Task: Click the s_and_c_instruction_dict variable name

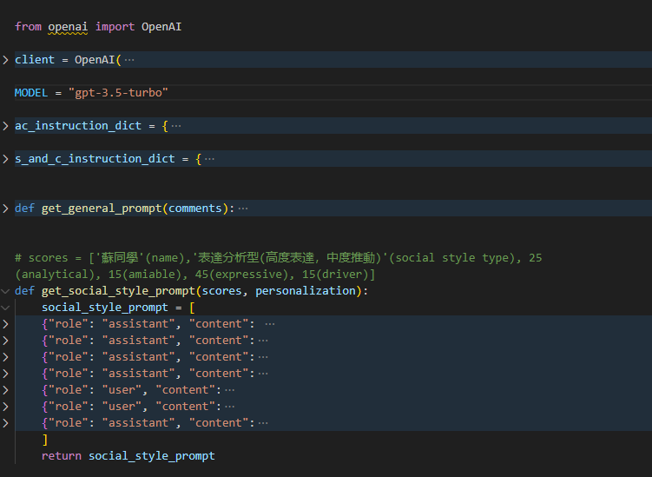Action: pyautogui.click(x=95, y=159)
